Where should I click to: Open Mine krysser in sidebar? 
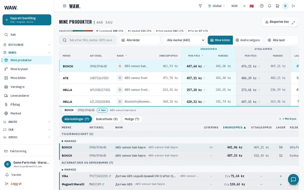tap(27, 69)
